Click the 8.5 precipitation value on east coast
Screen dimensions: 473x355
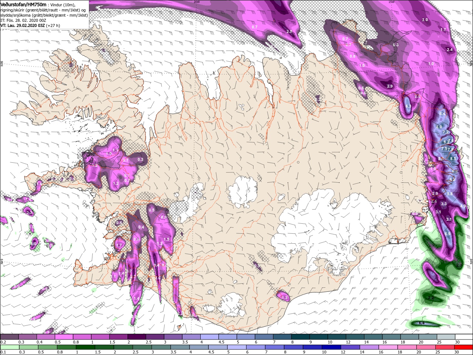pyautogui.click(x=453, y=159)
